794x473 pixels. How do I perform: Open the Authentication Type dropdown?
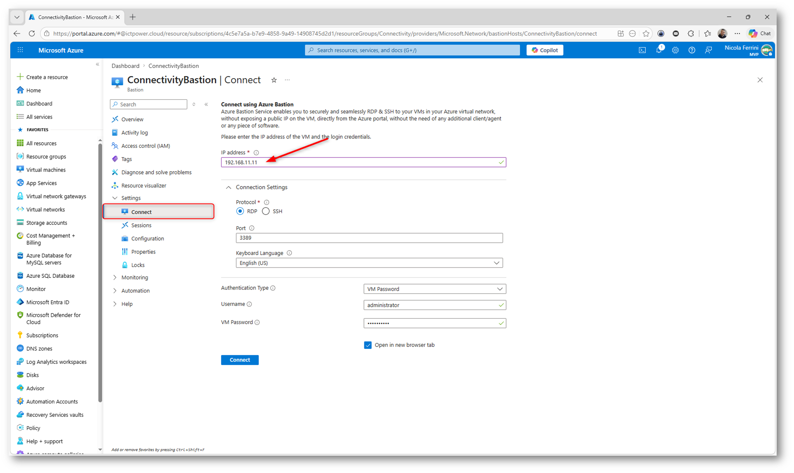tap(434, 289)
